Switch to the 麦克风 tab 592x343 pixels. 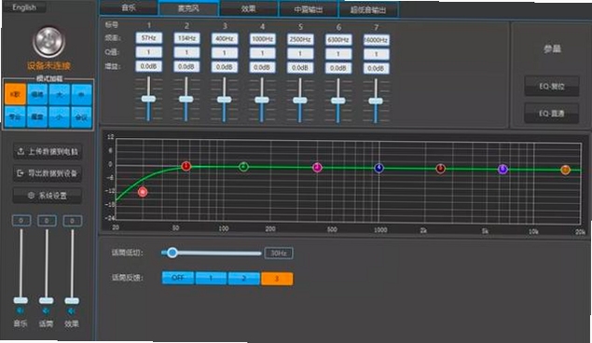(188, 8)
